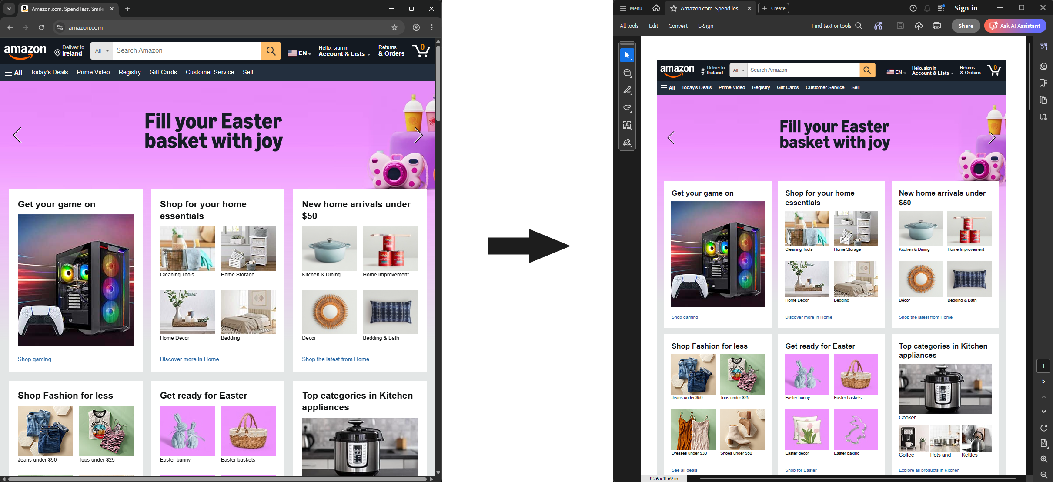Open the Page thumbnails panel

tap(1044, 100)
